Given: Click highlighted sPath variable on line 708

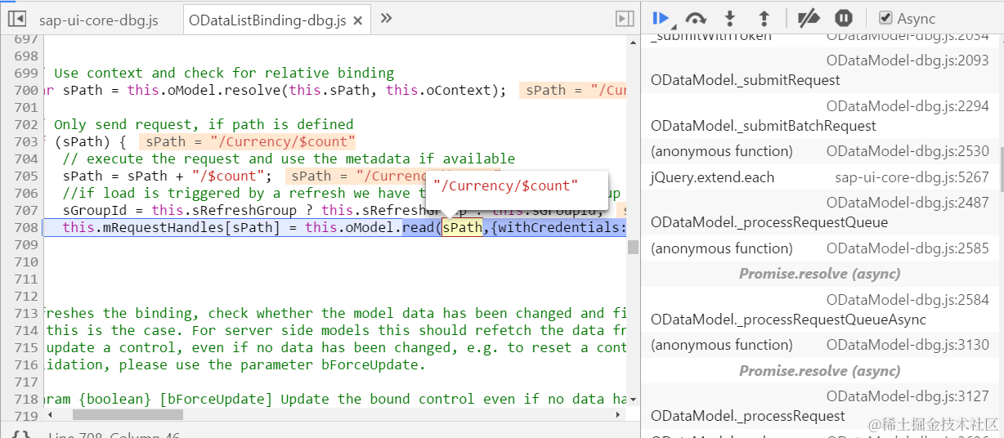Looking at the screenshot, I should (x=462, y=227).
